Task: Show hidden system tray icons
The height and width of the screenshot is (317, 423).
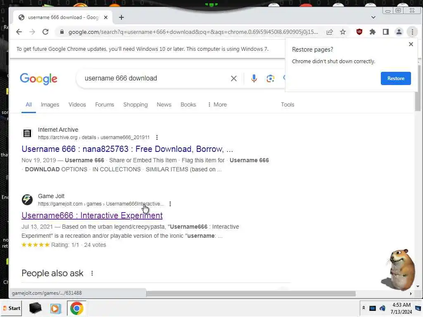Action: tap(364, 308)
